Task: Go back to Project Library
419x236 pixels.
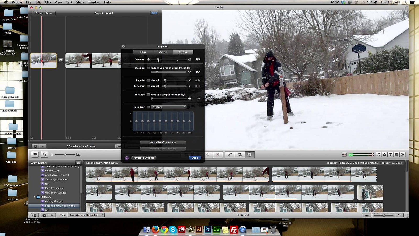Action: point(43,13)
